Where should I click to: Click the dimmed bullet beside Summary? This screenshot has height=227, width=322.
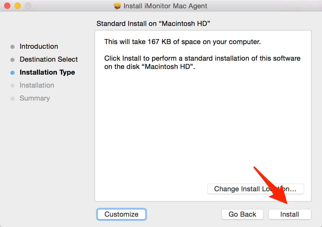point(12,99)
